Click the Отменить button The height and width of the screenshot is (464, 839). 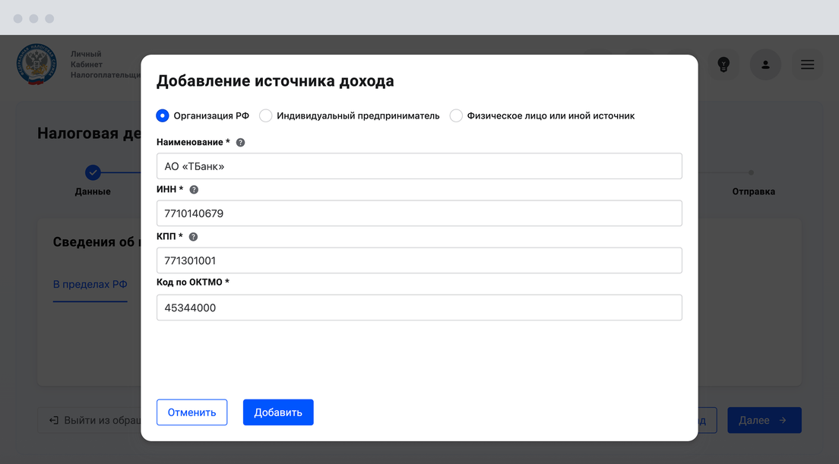(192, 412)
